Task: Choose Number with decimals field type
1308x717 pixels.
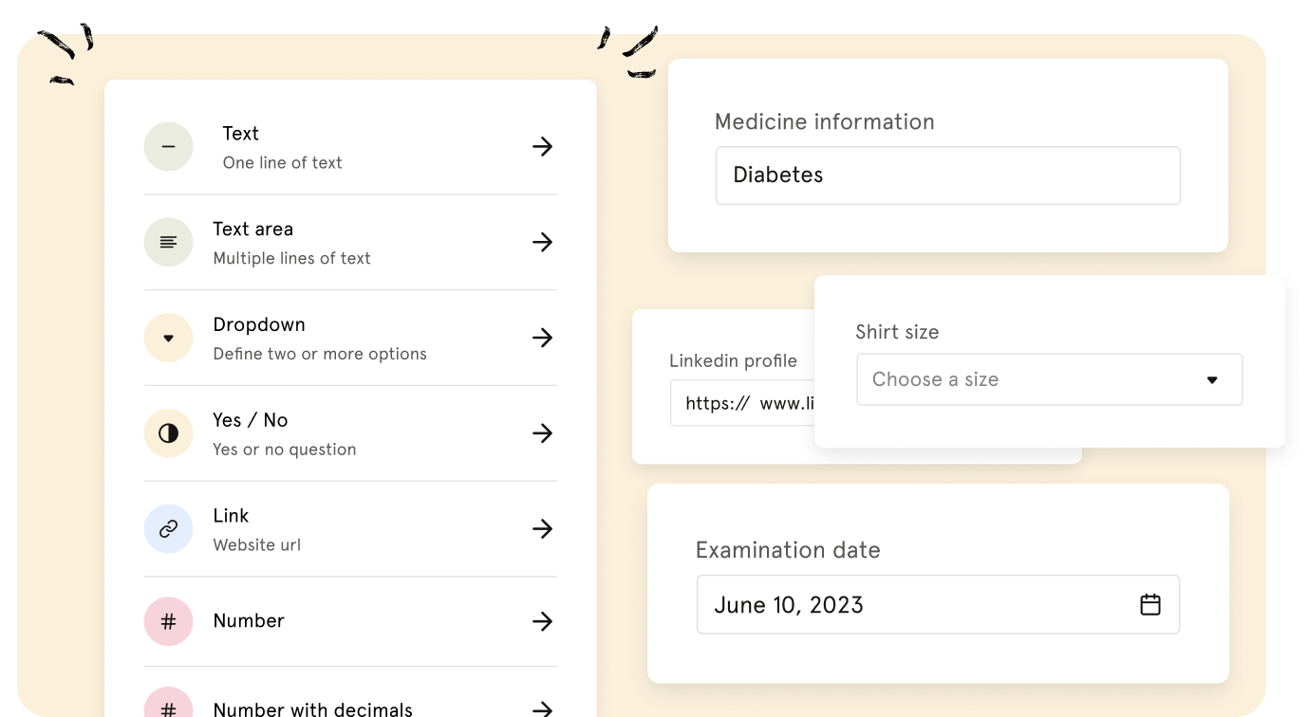Action: [312, 708]
